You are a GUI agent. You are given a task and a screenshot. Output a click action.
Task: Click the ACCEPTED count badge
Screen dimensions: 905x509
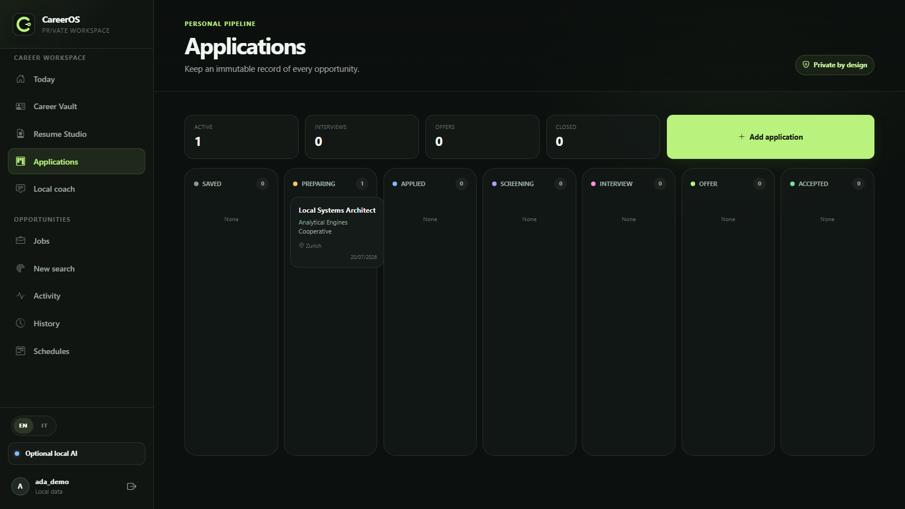coord(859,184)
